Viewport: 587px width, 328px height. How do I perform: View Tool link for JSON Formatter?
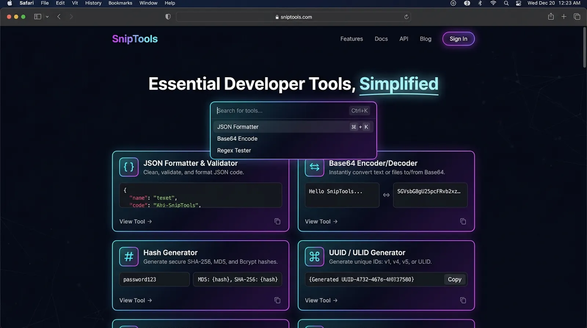pyautogui.click(x=135, y=221)
